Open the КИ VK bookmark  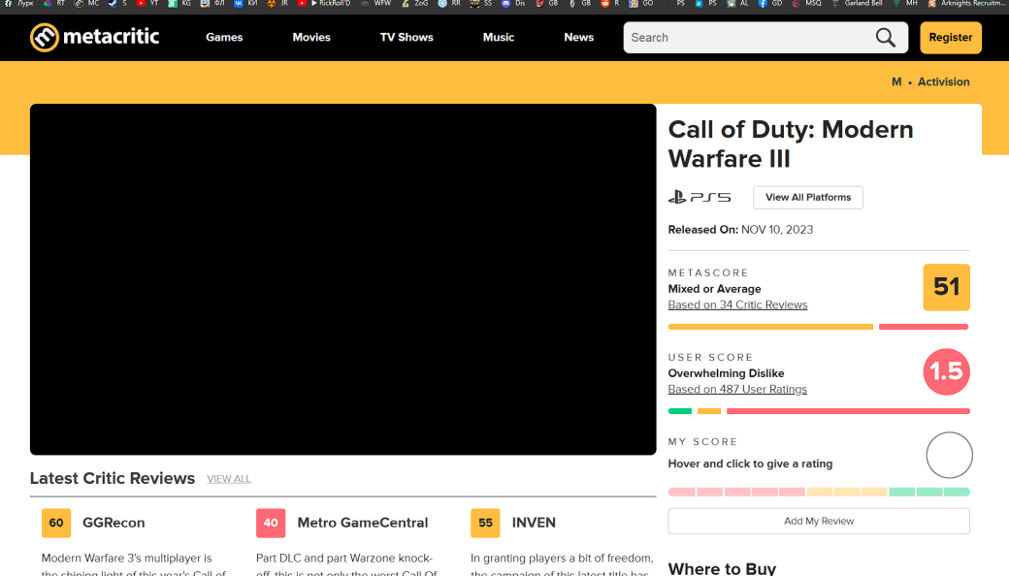coord(246,3)
